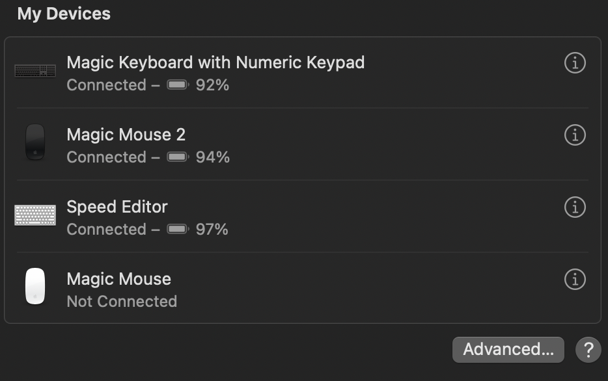The height and width of the screenshot is (381, 608).
Task: Select the Magic Mouse 2 device name
Action: click(x=126, y=135)
